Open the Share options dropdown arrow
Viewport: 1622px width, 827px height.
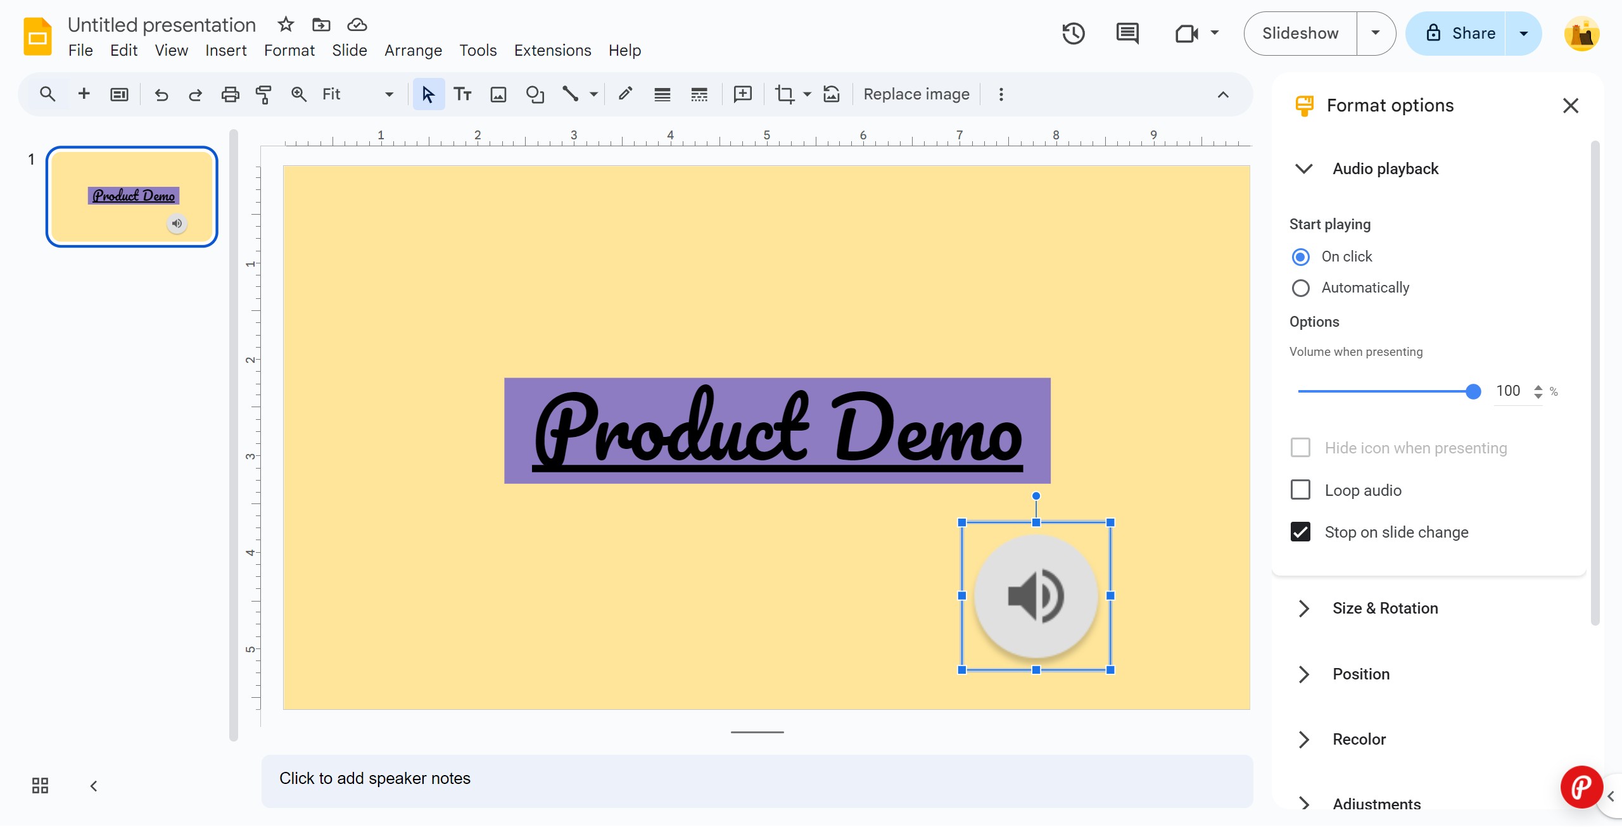(1524, 34)
